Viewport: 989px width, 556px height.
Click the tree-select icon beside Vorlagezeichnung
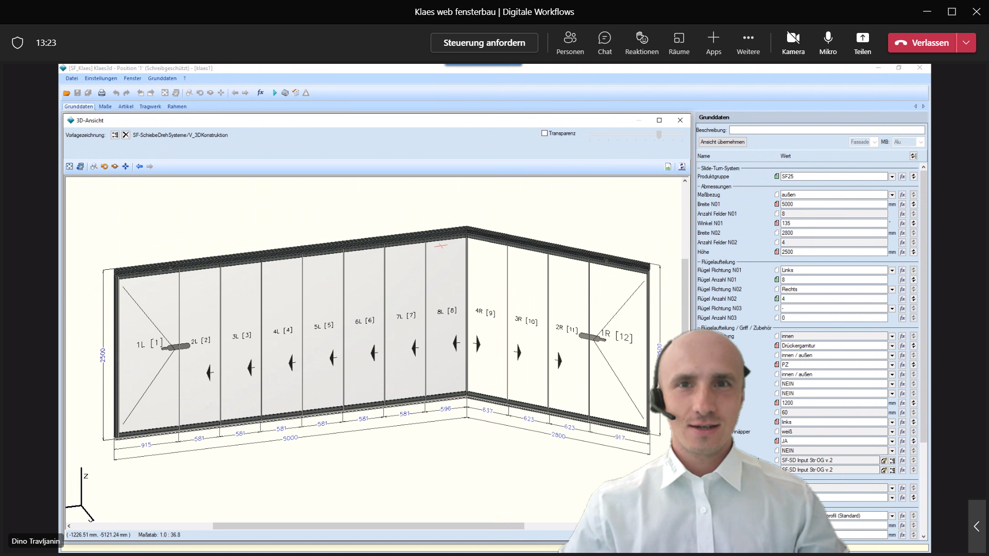[115, 135]
